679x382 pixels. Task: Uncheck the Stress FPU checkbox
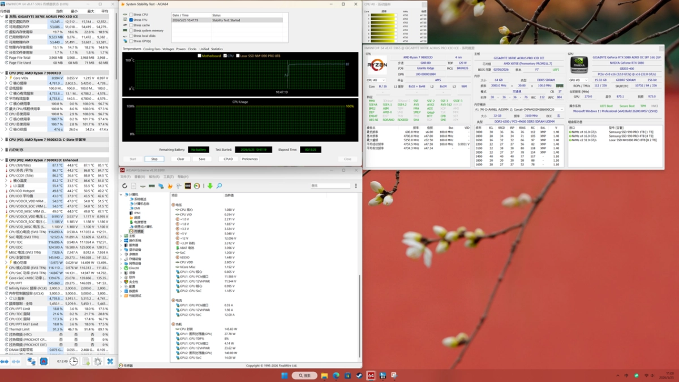tap(131, 20)
